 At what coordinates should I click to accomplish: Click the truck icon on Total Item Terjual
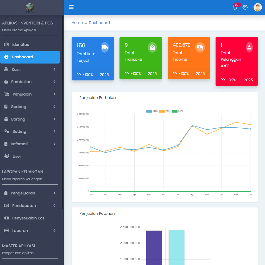tap(105, 47)
